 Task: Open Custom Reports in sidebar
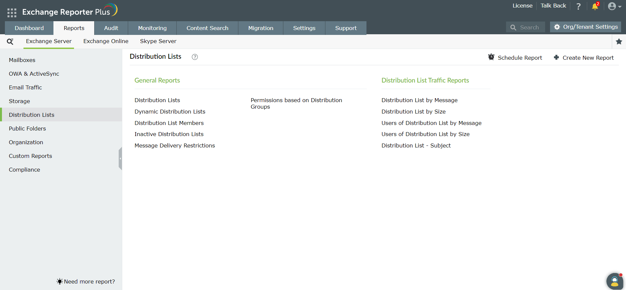(x=61, y=156)
